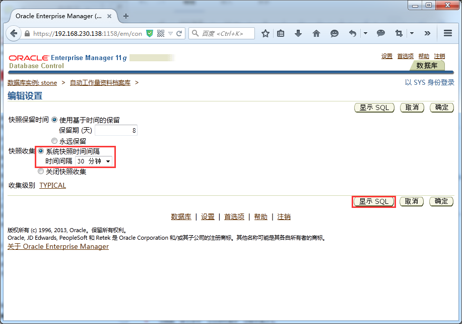Open the footer 数据库 link

click(x=181, y=217)
